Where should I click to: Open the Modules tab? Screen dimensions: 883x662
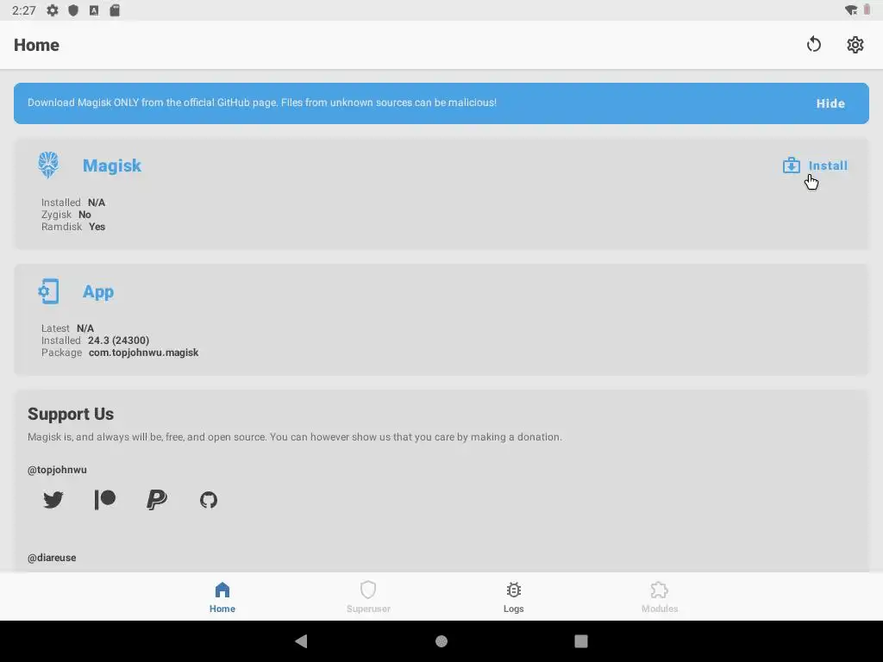(x=660, y=596)
